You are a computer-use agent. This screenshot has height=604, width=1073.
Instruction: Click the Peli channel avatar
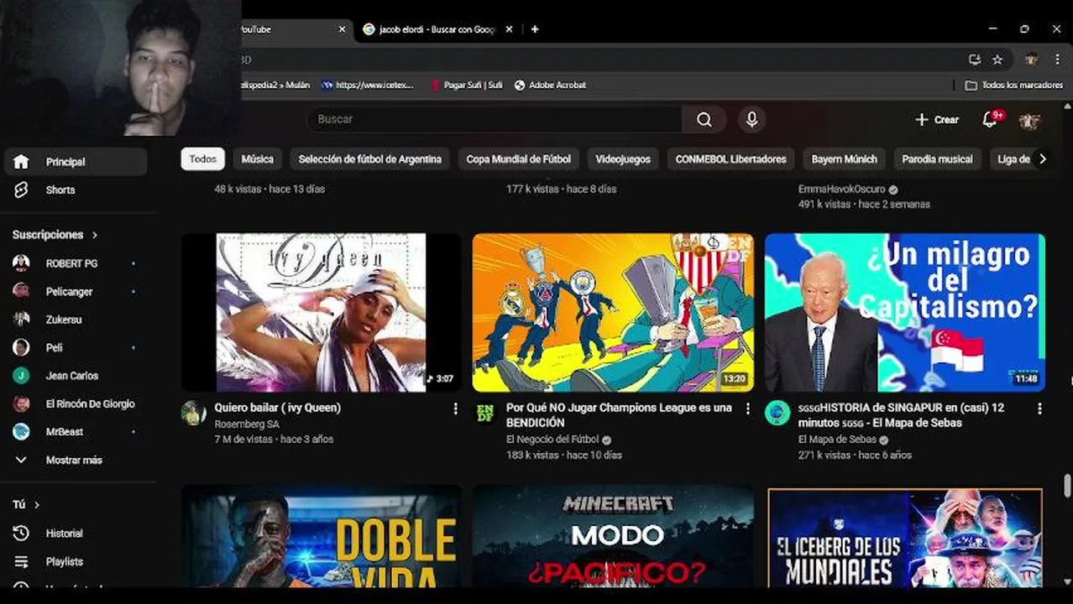pos(21,347)
